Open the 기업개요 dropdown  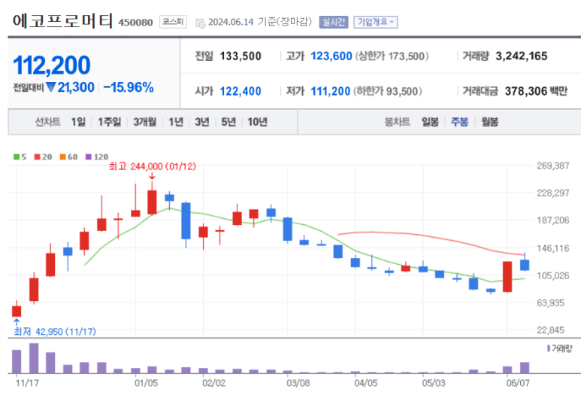(375, 23)
